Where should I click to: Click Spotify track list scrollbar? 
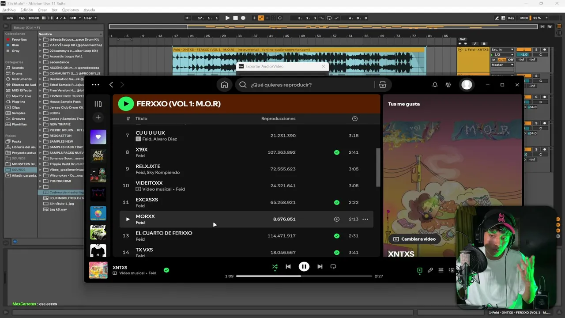(x=378, y=167)
